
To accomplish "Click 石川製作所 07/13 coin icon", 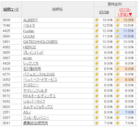I will [x=118, y=69].
